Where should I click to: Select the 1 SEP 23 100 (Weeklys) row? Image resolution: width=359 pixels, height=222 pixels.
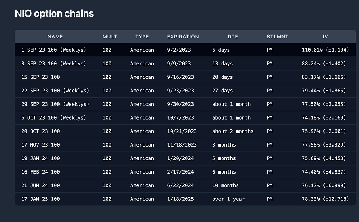53,50
